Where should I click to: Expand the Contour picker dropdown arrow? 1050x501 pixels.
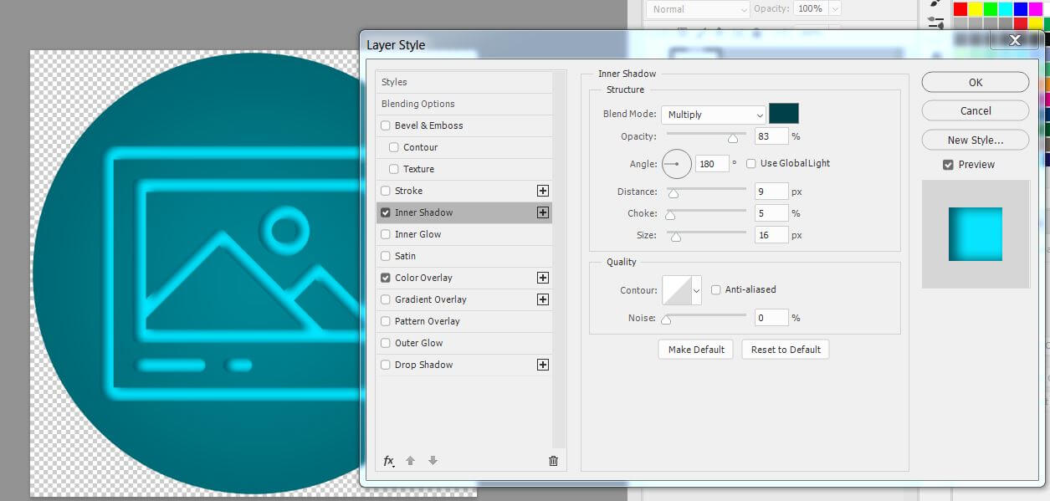pos(696,290)
